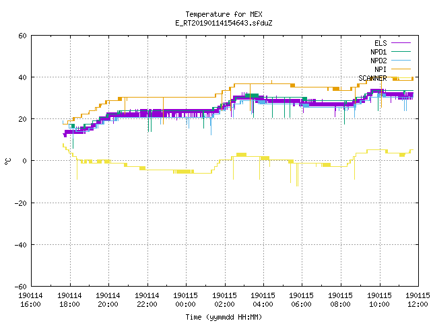This screenshot has width=431, height=323.
Task: Click the y-axis label 60
Action: point(22,36)
